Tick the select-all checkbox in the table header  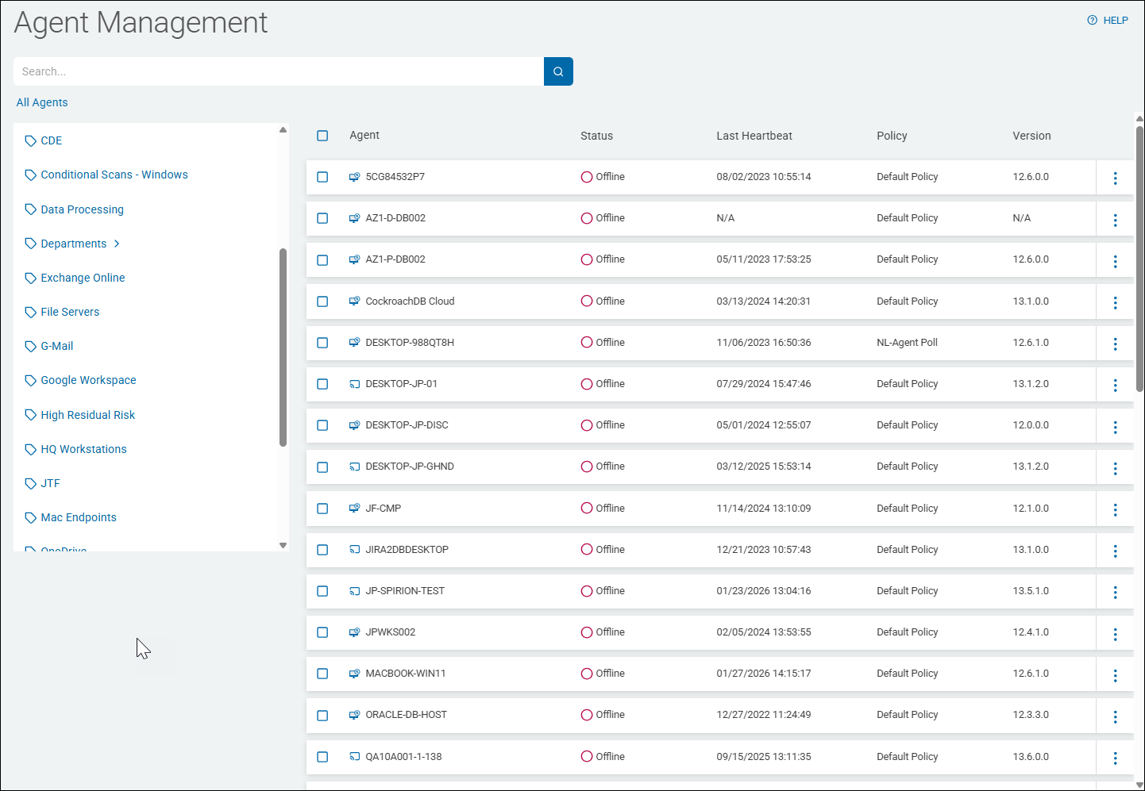click(x=322, y=136)
